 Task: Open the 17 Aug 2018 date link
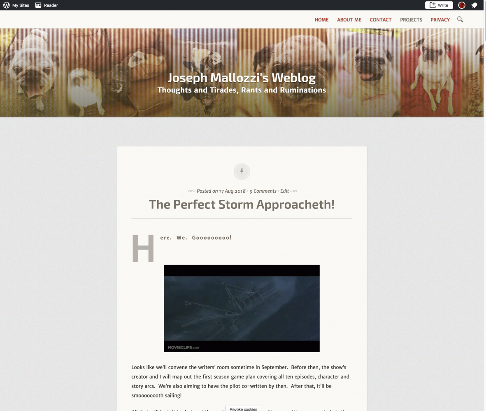(x=232, y=191)
